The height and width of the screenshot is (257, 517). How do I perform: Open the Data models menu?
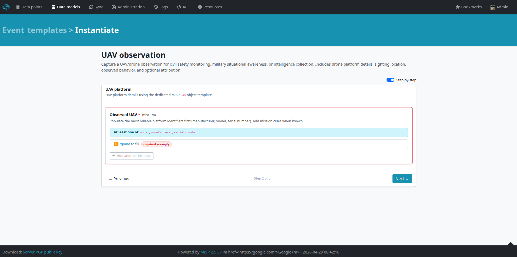(66, 7)
